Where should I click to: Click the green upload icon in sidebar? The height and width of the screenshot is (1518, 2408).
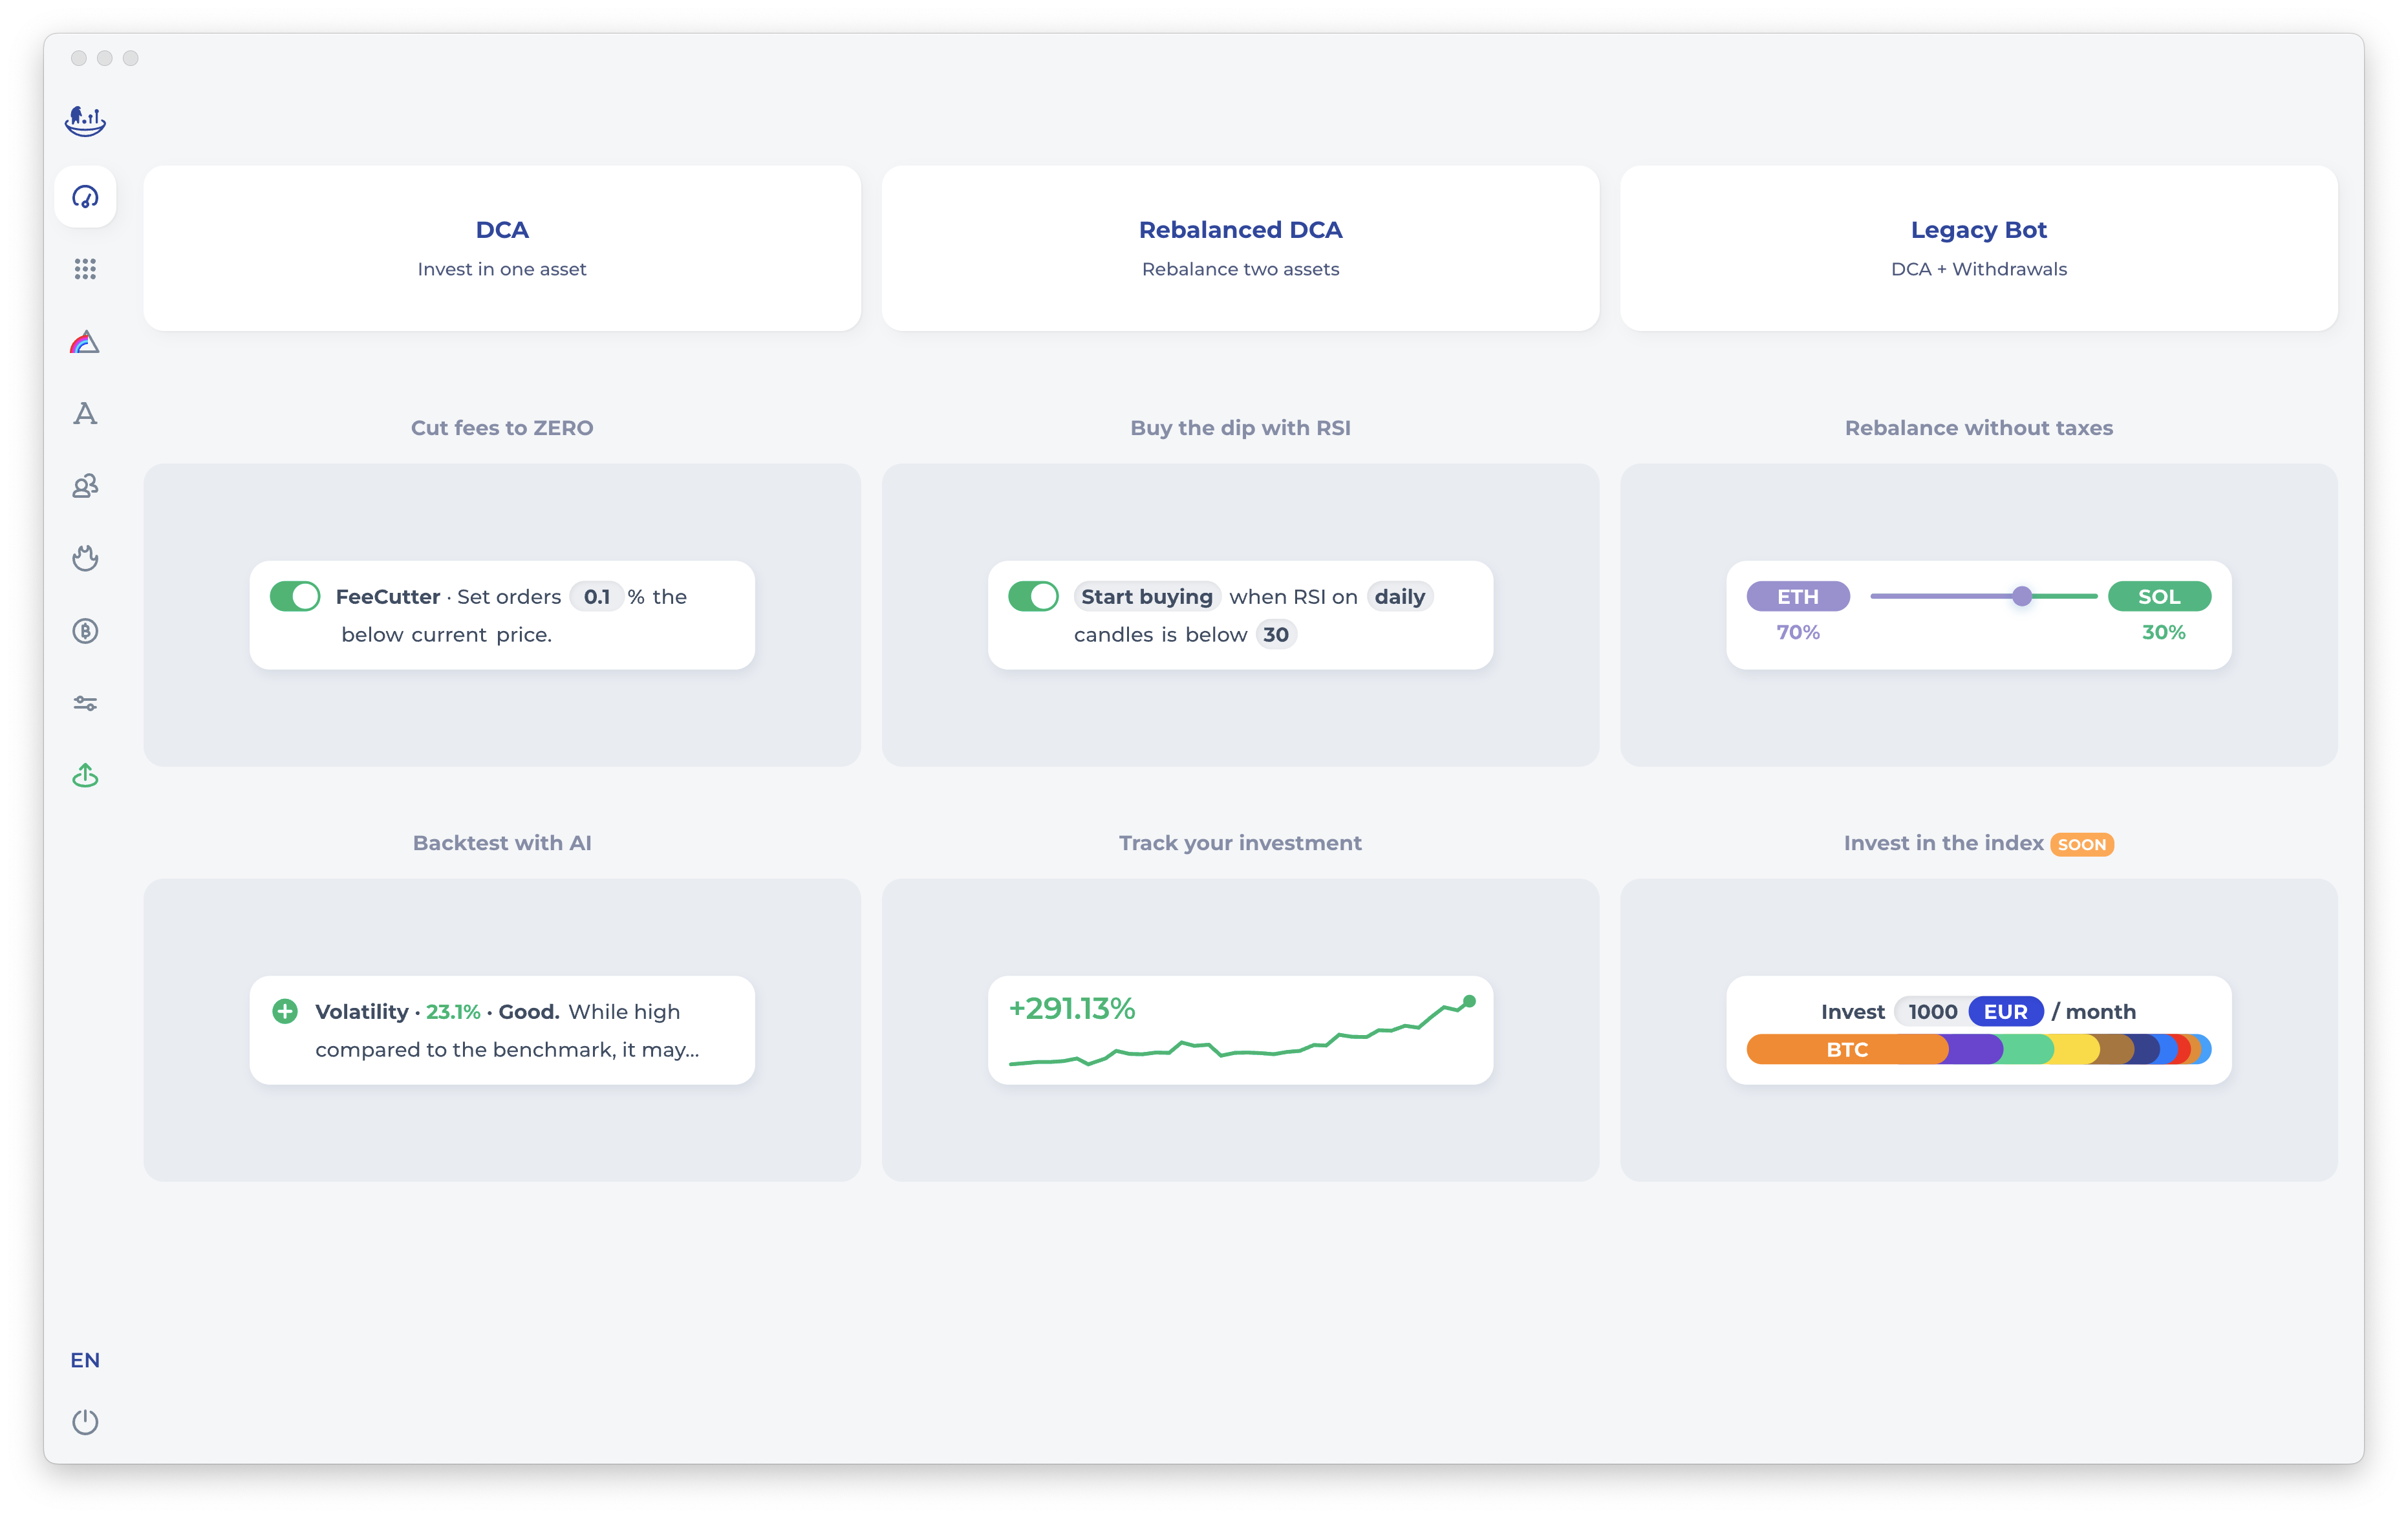click(x=85, y=775)
